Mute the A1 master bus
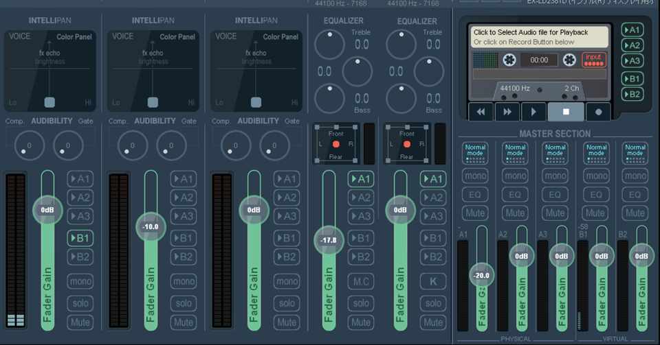The width and height of the screenshot is (660, 345). tap(475, 213)
